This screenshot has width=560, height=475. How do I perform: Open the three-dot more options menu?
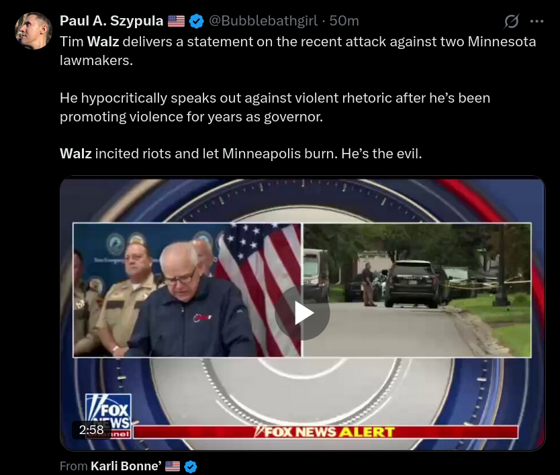(x=536, y=21)
